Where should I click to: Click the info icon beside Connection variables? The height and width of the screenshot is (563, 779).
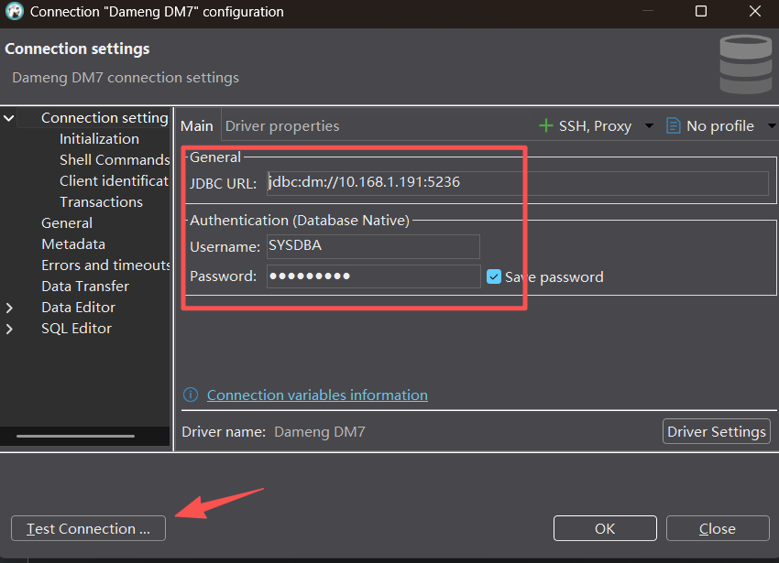click(x=191, y=395)
